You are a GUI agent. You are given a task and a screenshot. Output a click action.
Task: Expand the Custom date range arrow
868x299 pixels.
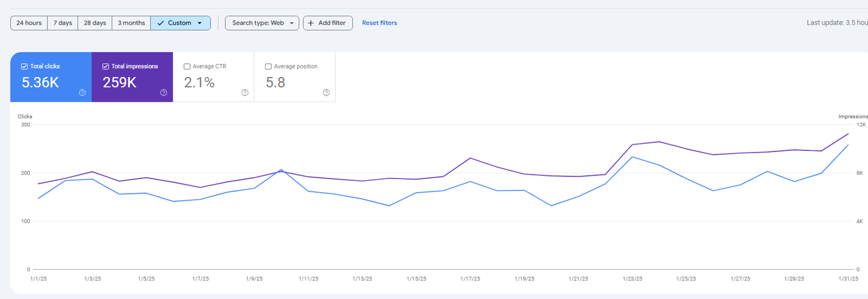click(200, 23)
